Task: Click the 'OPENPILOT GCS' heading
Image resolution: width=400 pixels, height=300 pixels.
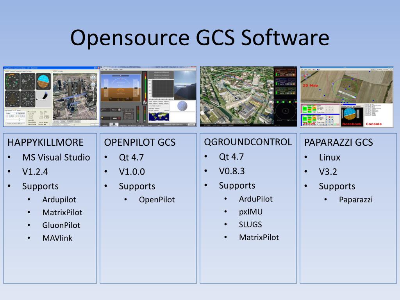Action: [x=140, y=142]
